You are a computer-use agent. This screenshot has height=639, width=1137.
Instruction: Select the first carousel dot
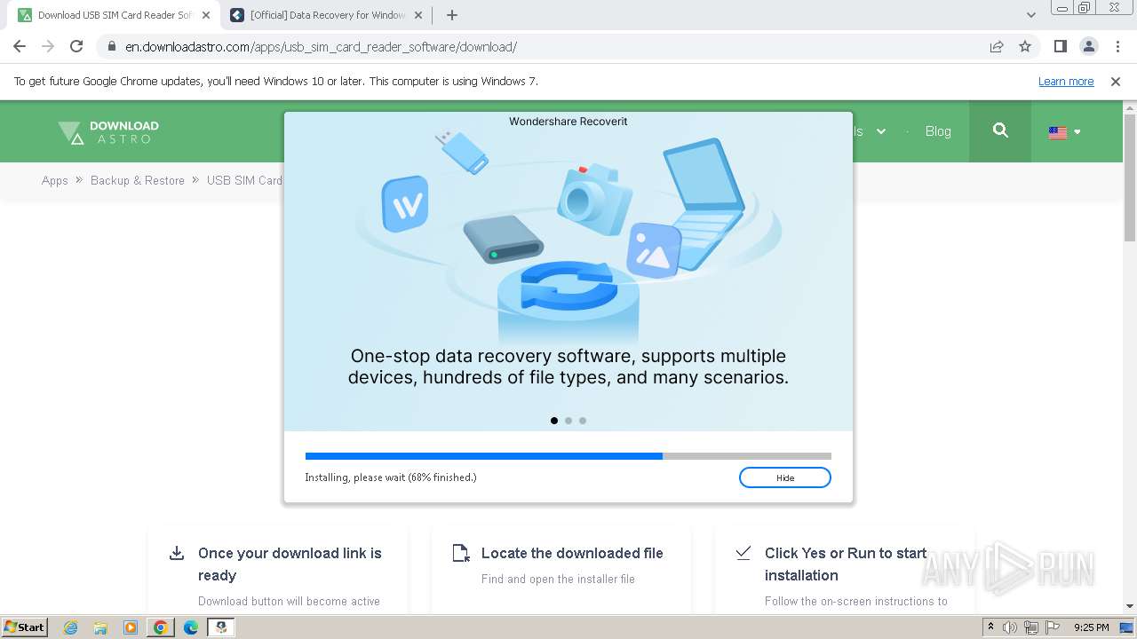tap(554, 421)
